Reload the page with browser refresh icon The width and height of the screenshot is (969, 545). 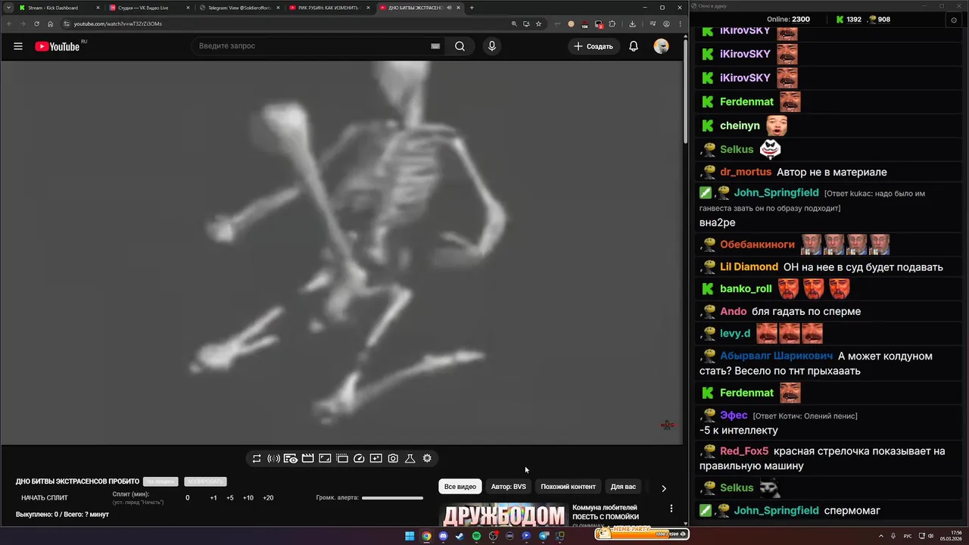[36, 23]
